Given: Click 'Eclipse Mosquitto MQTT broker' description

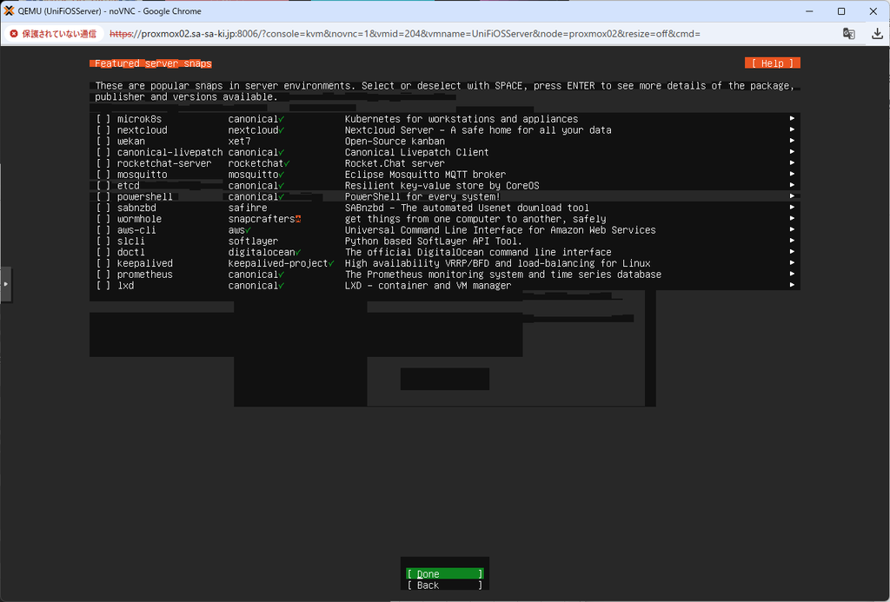Looking at the screenshot, I should coord(425,175).
